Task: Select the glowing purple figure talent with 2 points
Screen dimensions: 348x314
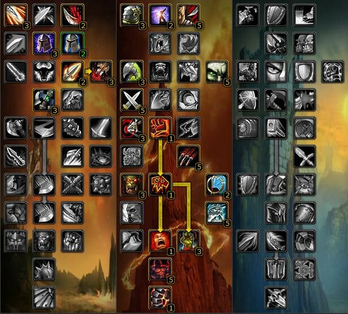Action: click(160, 15)
